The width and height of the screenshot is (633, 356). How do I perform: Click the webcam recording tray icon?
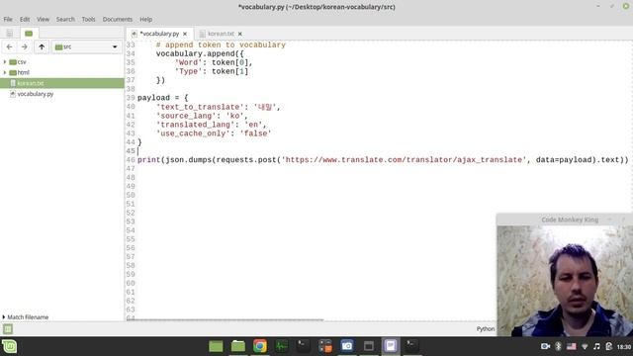point(545,346)
